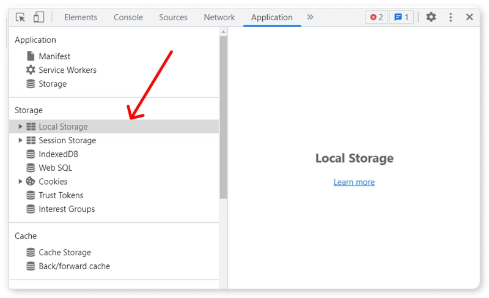Close the DevTools panel
The width and height of the screenshot is (489, 298).
[x=469, y=17]
